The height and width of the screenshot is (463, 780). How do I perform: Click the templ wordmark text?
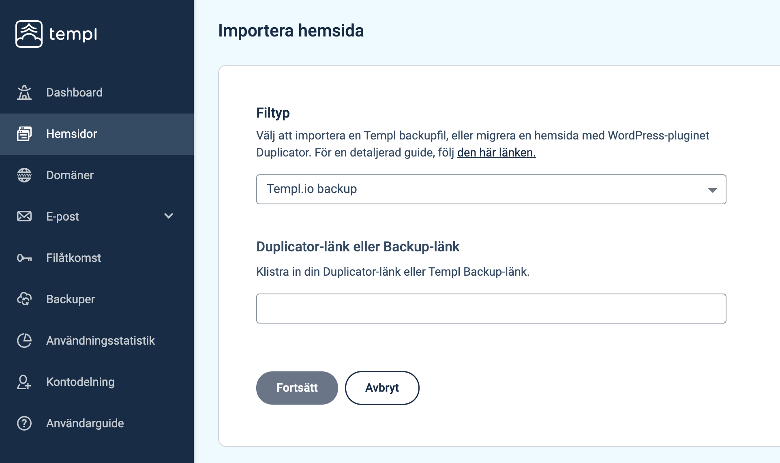click(73, 34)
